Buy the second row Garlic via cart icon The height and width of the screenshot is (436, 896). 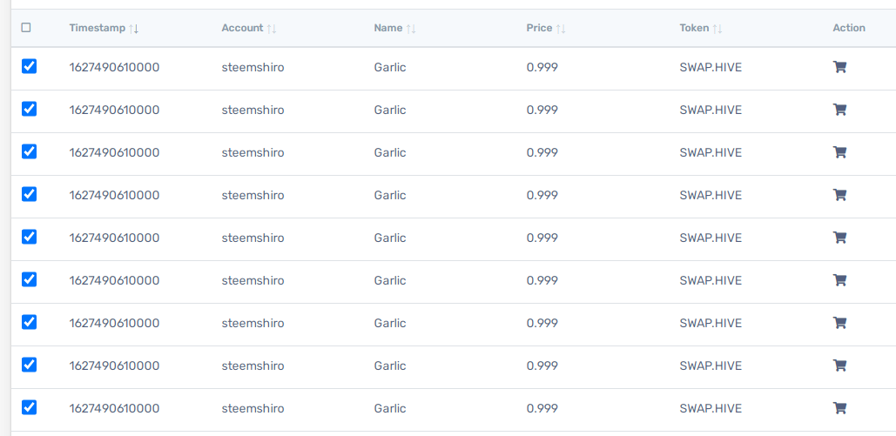pos(839,110)
